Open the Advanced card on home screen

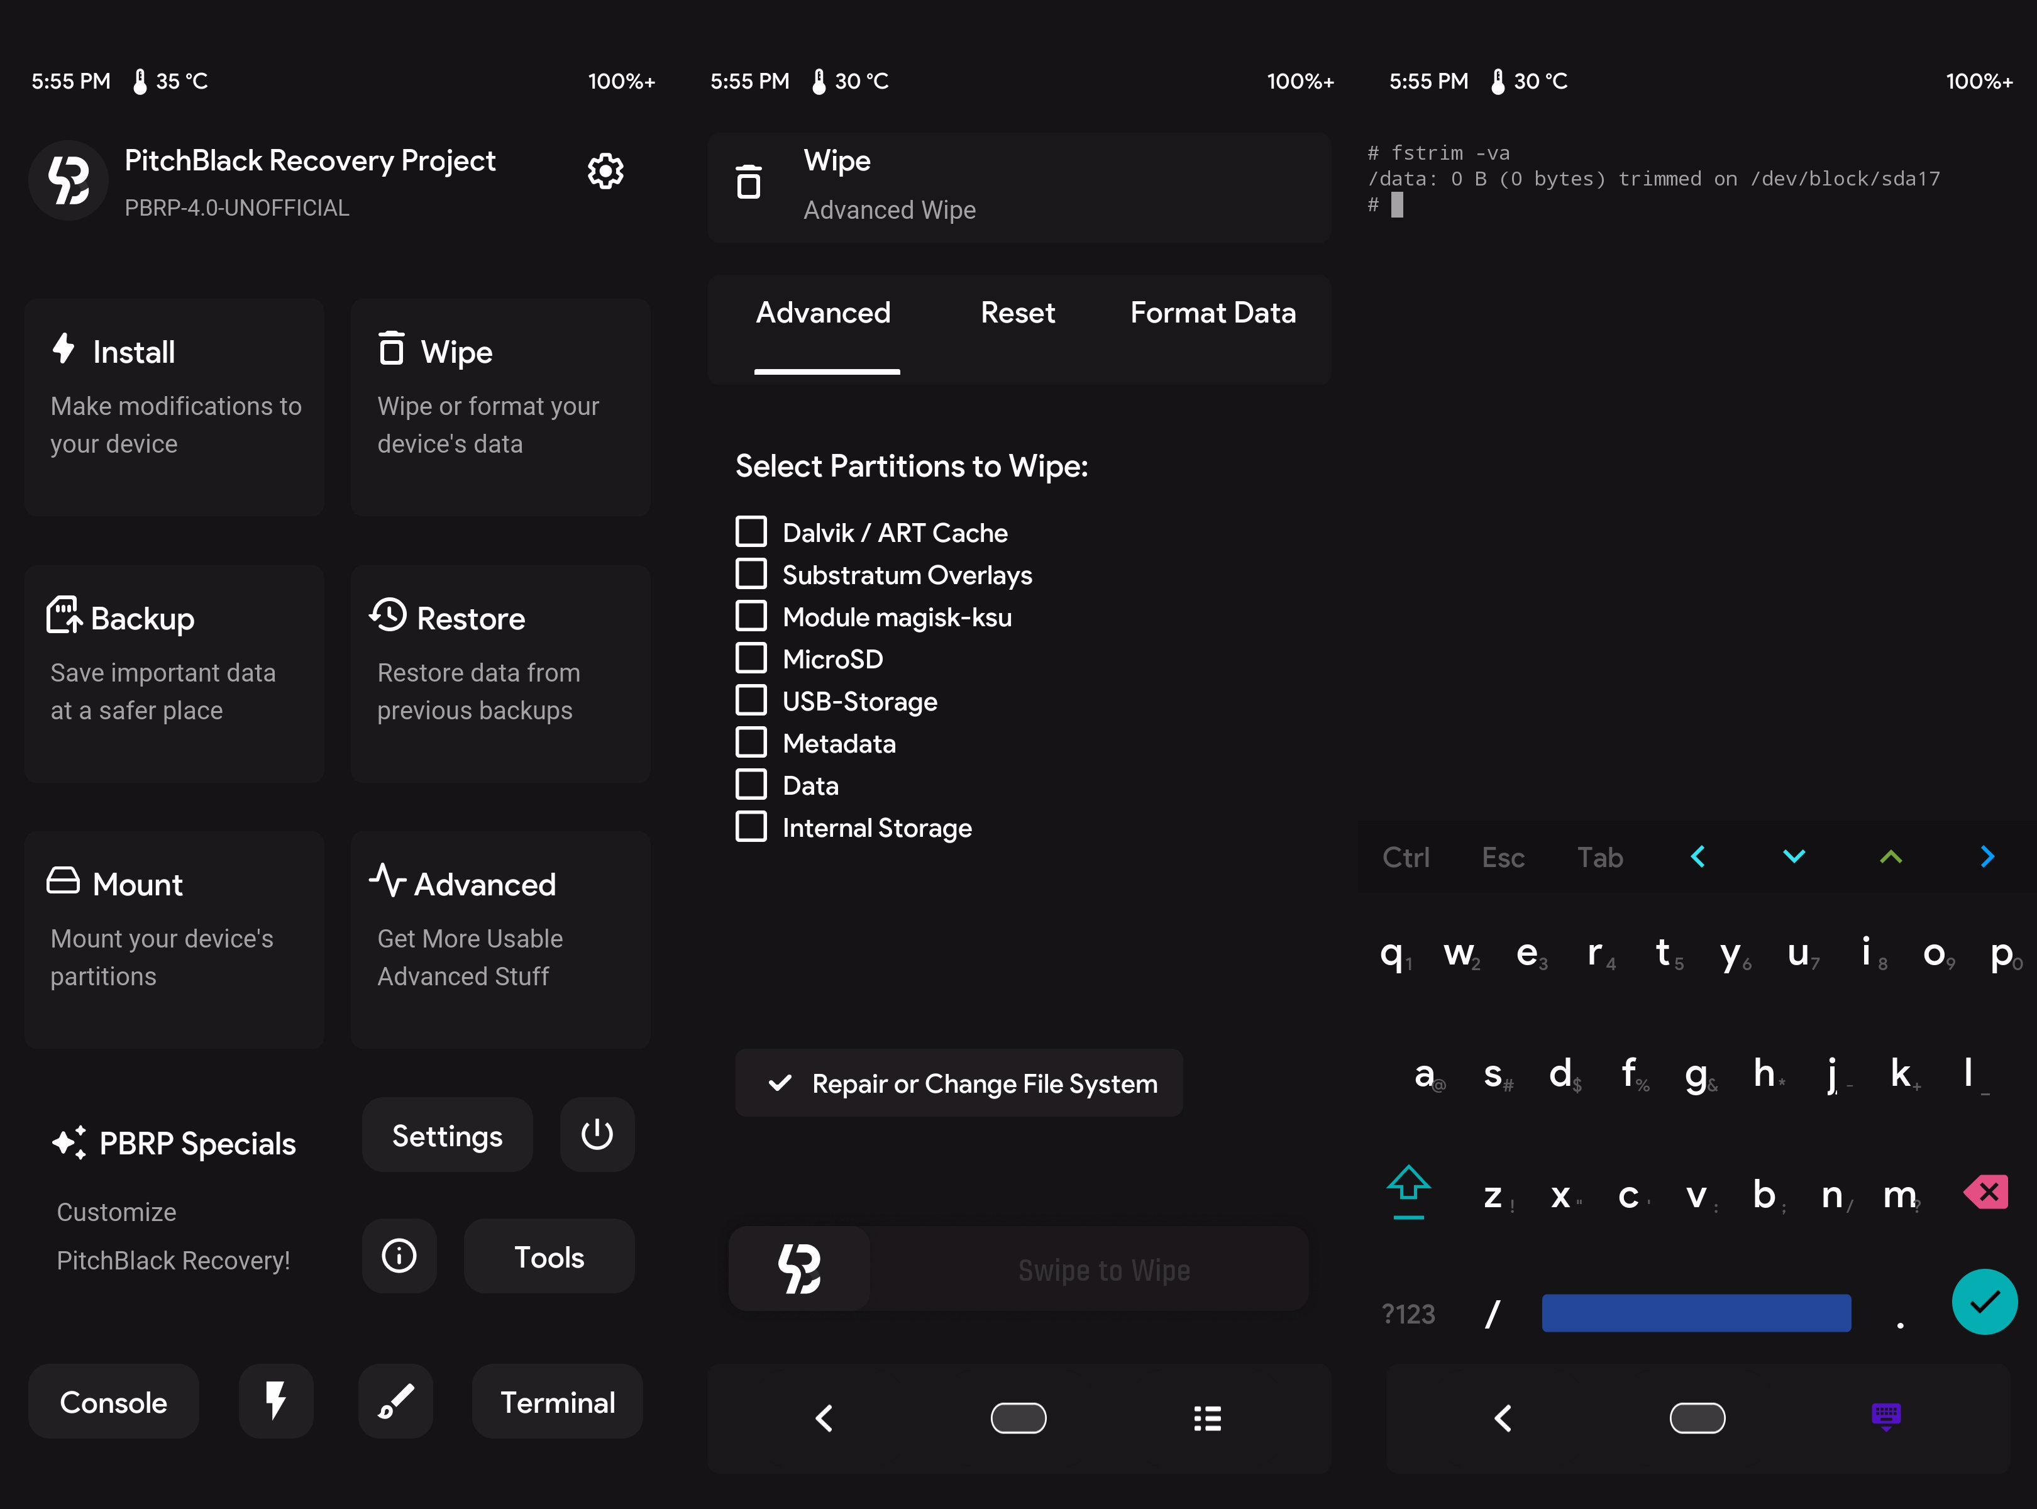500,940
